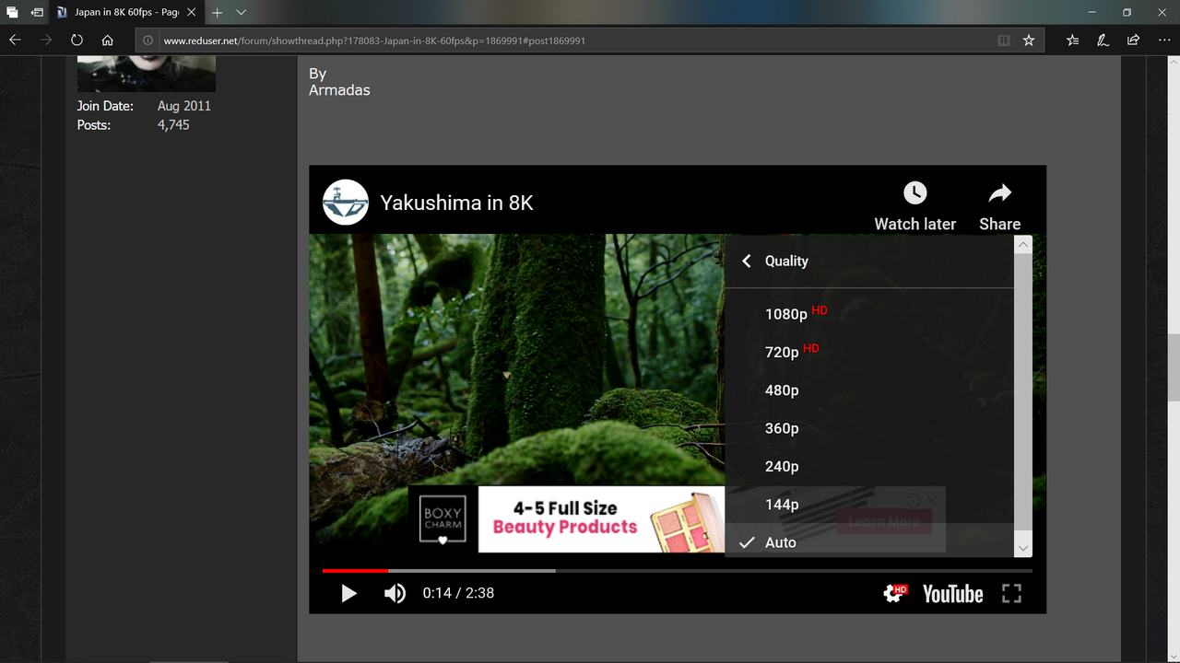Click the quality menu scroll-down arrow
The image size is (1180, 663).
[1022, 548]
